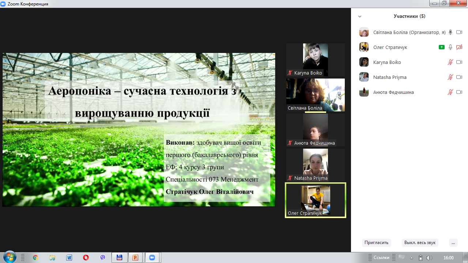The width and height of the screenshot is (468, 263).
Task: Show hidden tray icons arrow
Action: [x=412, y=258]
